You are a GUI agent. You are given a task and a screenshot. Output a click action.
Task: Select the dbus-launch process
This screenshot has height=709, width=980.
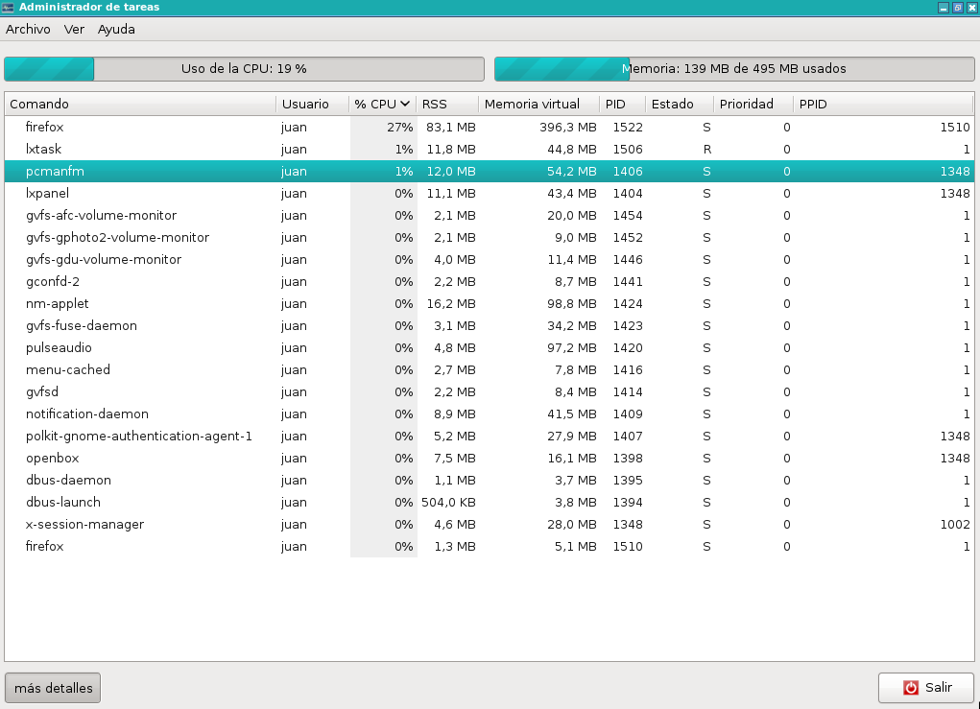coord(489,502)
